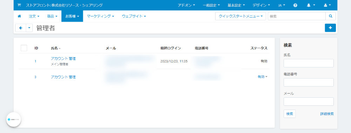Open アカウント 管理 in ID 3 row

click(63, 77)
